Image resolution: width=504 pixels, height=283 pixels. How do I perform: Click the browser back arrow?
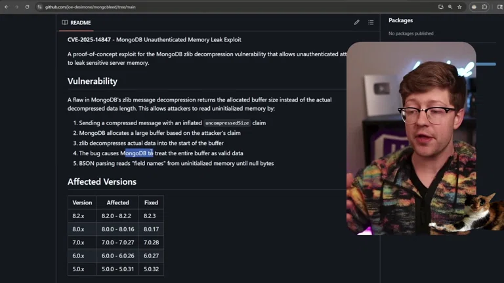click(x=6, y=7)
